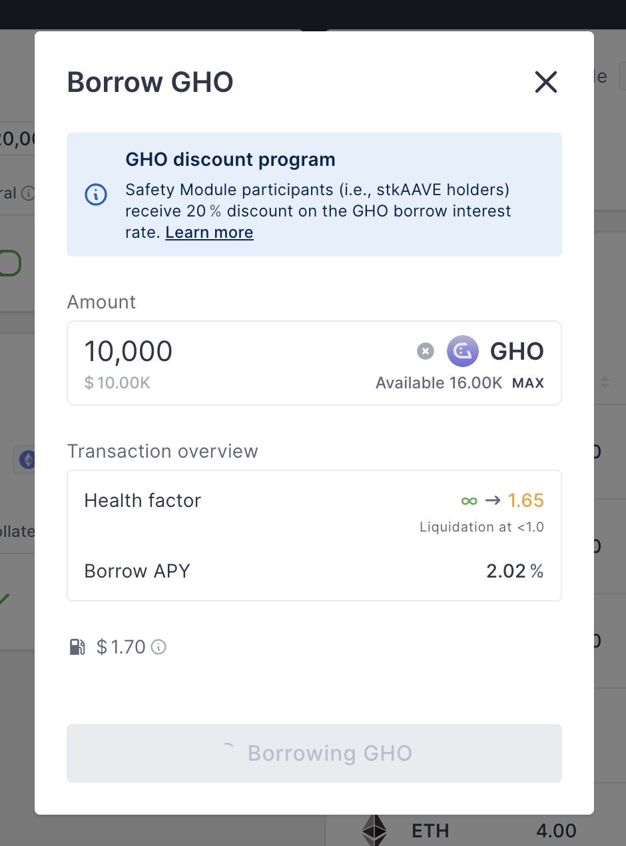
Task: Click the Available 16.00K balance text
Action: click(439, 383)
